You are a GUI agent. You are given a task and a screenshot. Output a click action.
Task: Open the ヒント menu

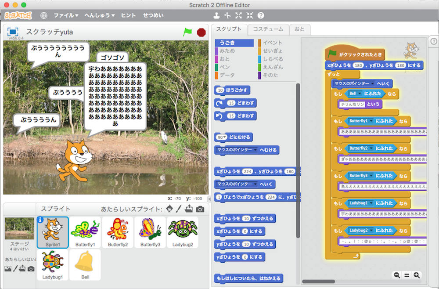coord(128,15)
